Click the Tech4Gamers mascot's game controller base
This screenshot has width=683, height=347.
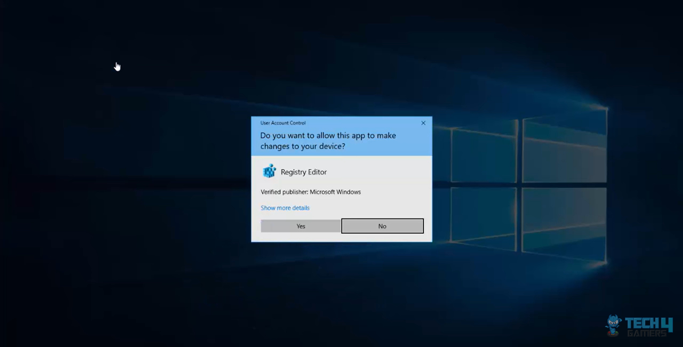(612, 333)
